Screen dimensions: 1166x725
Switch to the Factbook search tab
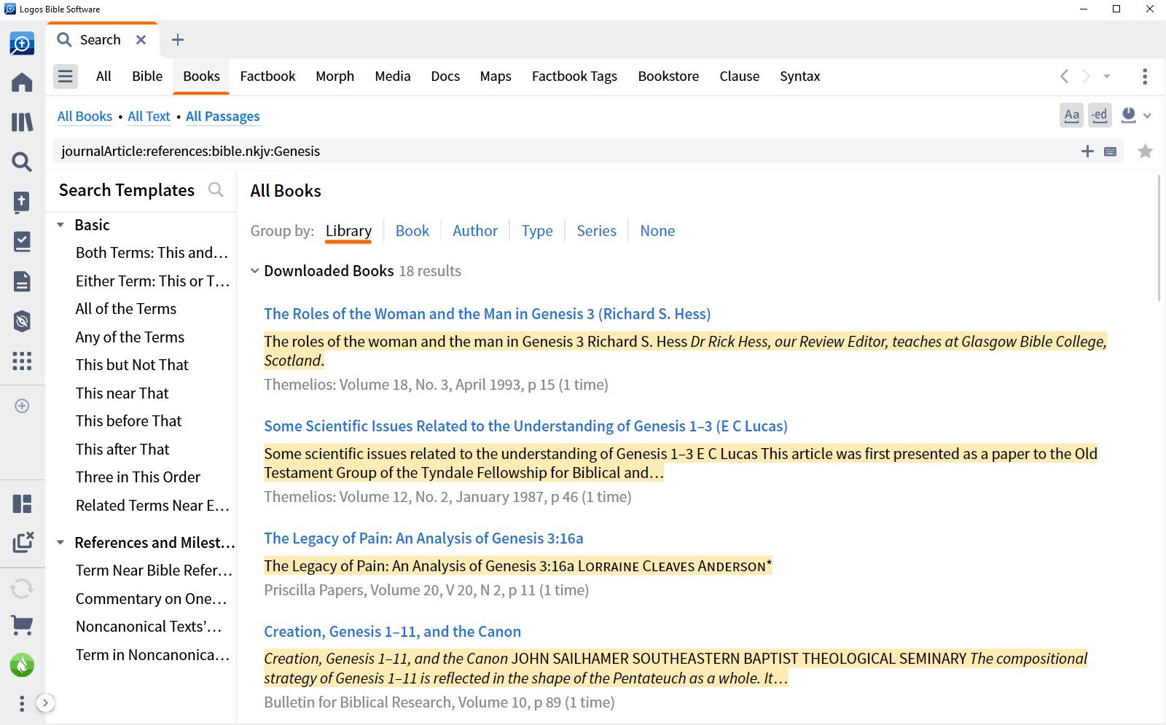(267, 76)
